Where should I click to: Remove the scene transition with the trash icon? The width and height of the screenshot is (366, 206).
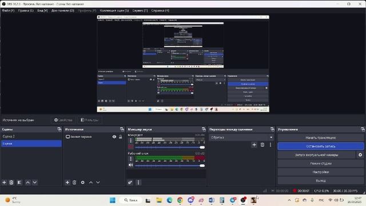[262, 145]
